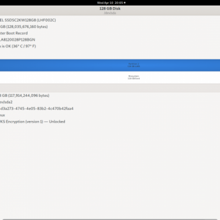The image size is (220, 220).
Task: Click the /dev/sda2 device value
Action: [x=6, y=102]
